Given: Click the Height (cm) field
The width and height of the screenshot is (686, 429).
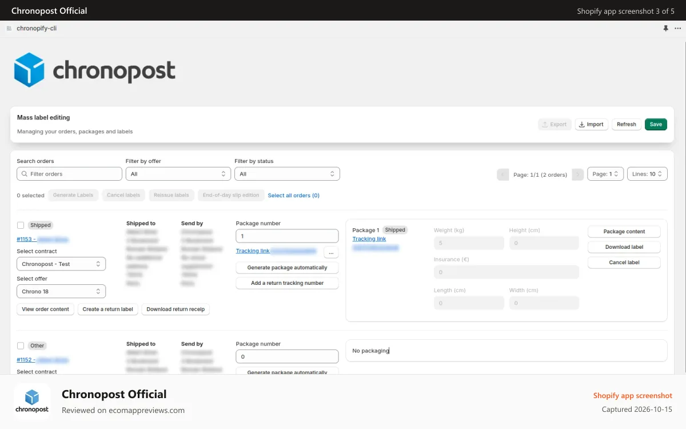Looking at the screenshot, I should click(x=544, y=243).
